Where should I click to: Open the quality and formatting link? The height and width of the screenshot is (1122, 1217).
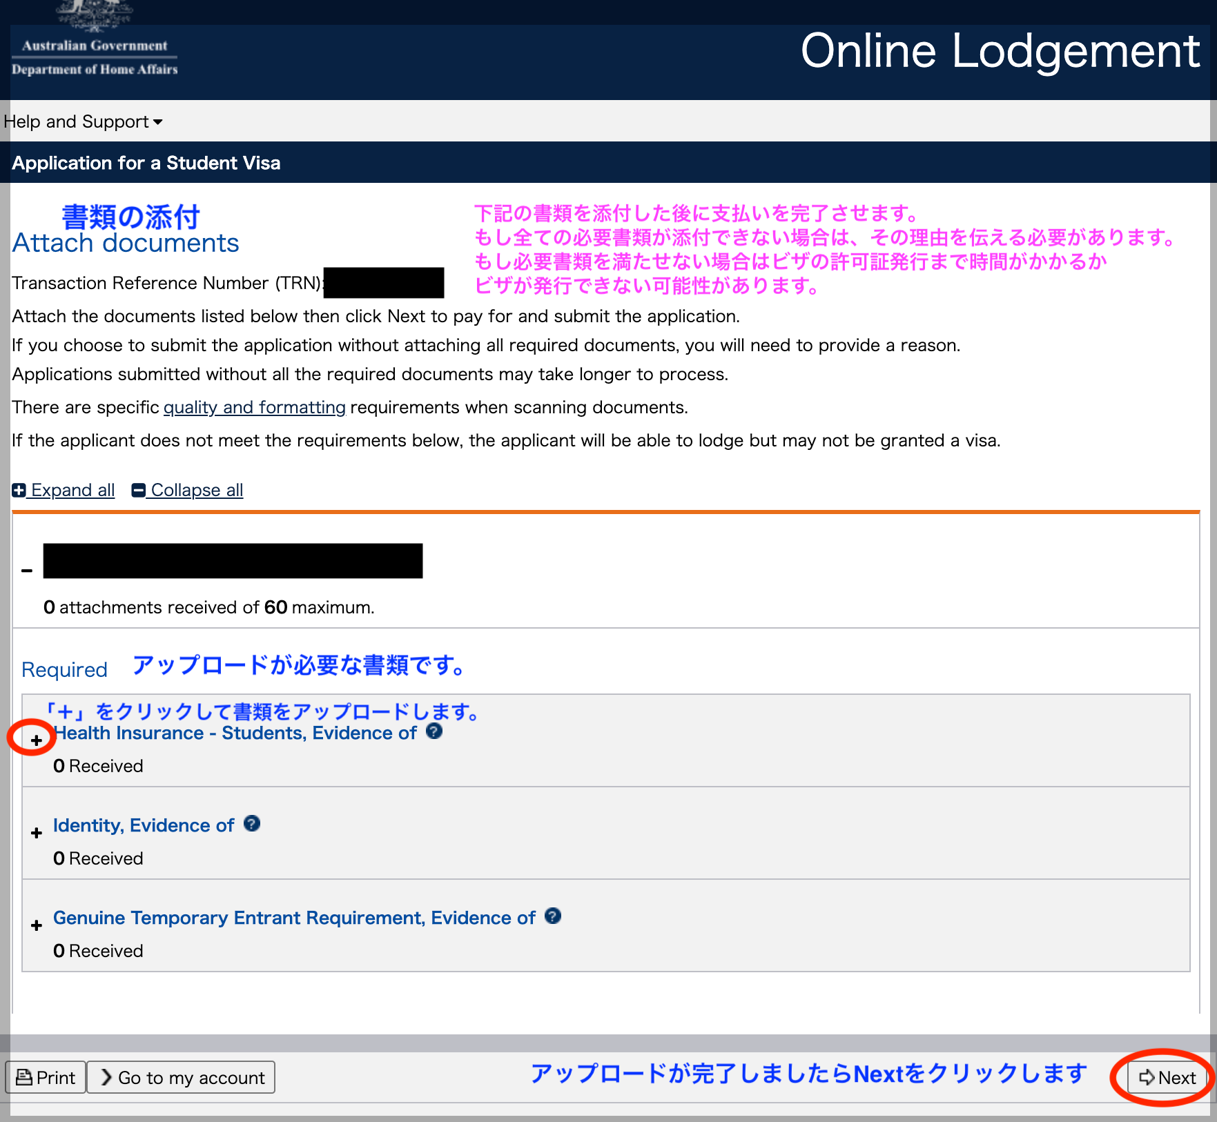[x=254, y=408]
